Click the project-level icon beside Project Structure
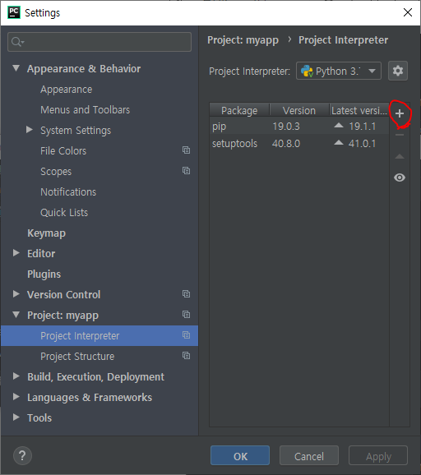This screenshot has height=475, width=421. (x=186, y=355)
